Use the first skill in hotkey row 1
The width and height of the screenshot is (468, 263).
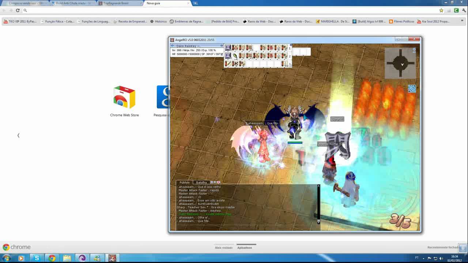[x=228, y=48]
